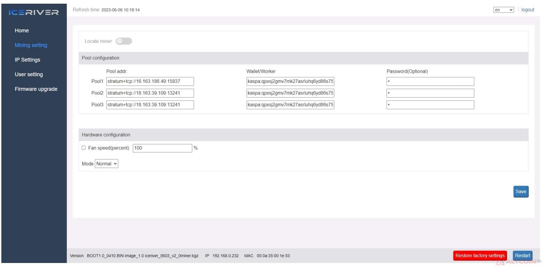The image size is (545, 268).
Task: Enable the Fan speed(percent) checkbox
Action: tap(84, 148)
